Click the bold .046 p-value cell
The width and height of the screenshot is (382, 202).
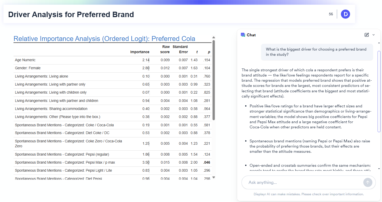coord(207,162)
